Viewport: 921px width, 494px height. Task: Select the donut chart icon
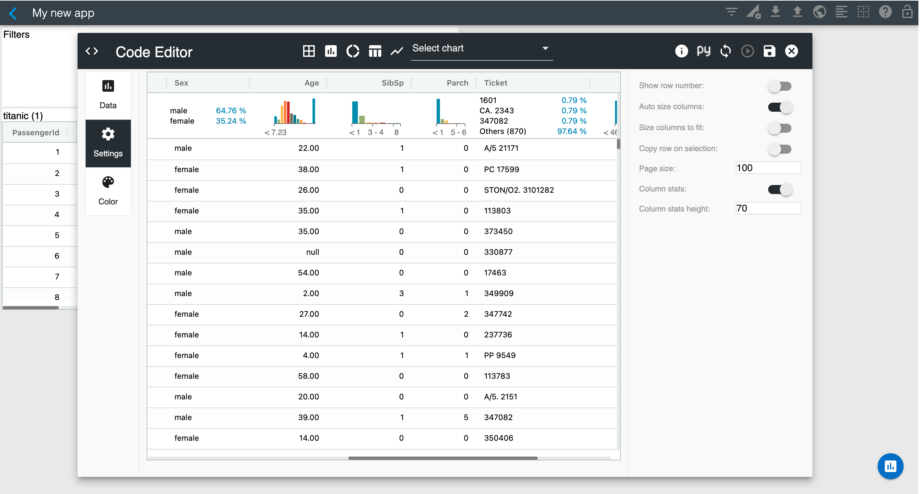click(x=353, y=51)
